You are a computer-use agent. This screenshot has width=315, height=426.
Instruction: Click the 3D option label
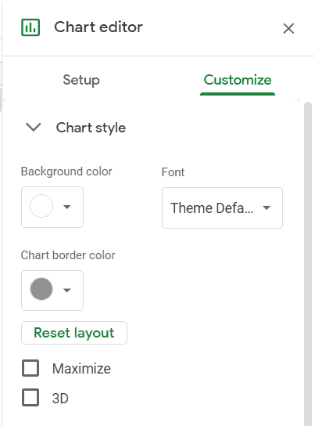pos(60,399)
